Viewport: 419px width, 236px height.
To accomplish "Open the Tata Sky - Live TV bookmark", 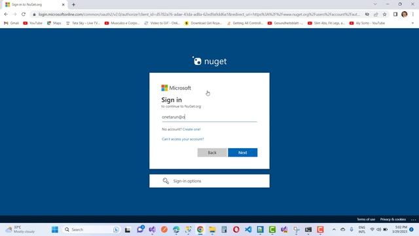I will coord(83,24).
